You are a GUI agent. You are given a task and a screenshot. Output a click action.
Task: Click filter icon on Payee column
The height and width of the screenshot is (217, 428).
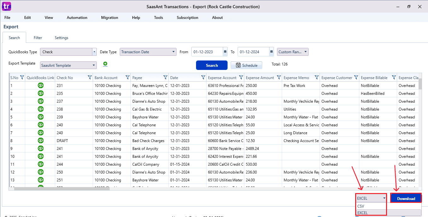pos(165,77)
